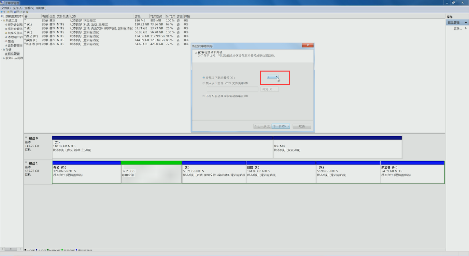The image size is (469, 256).
Task: Select the 32.23 GB 可用空间 partition block
Action: [151, 172]
